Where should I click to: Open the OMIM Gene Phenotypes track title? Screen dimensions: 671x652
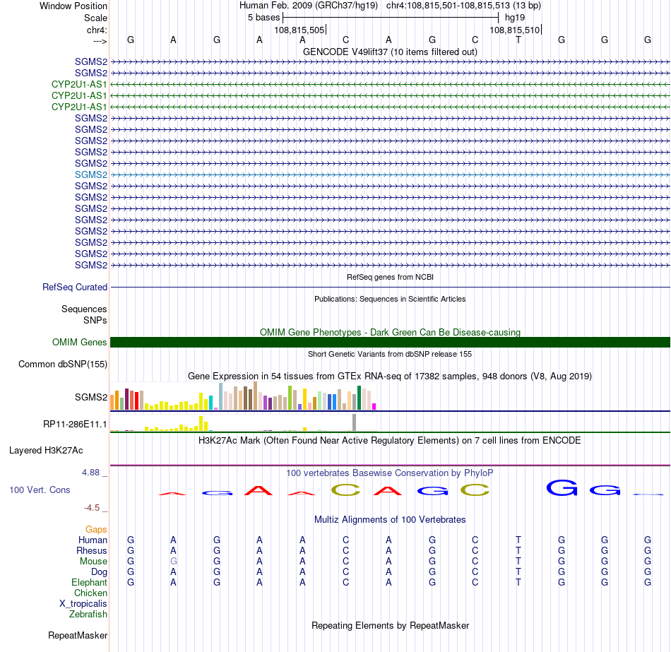[x=390, y=332]
